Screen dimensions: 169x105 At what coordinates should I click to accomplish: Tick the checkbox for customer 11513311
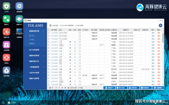pyautogui.click(x=48, y=81)
